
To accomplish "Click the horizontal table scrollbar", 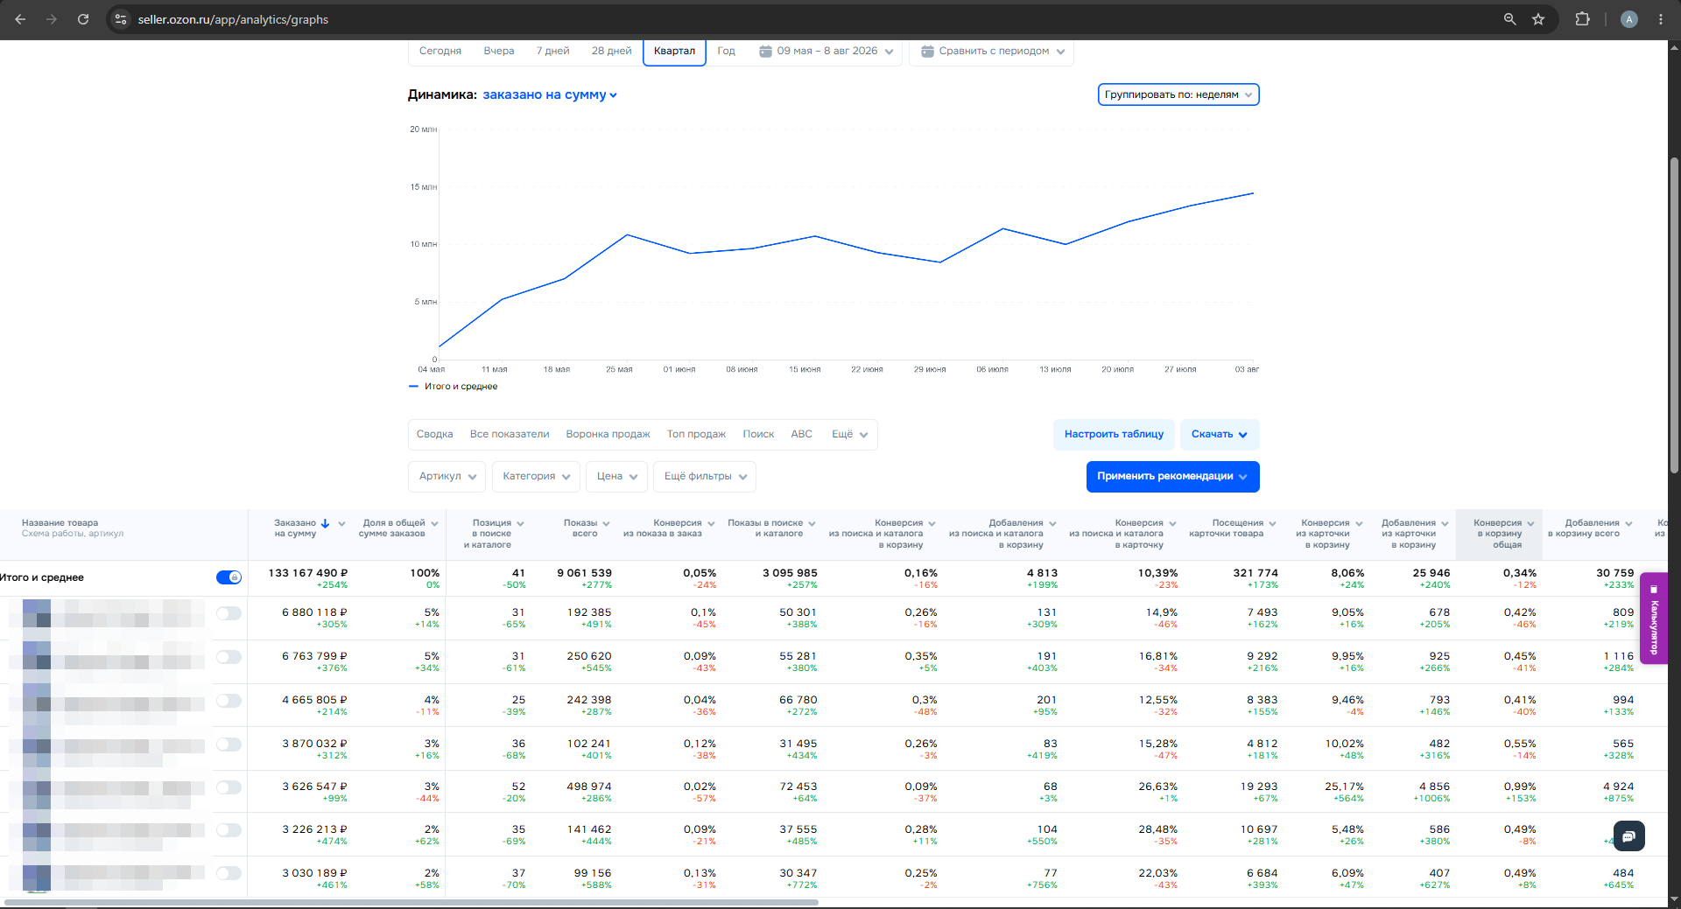I will click(411, 902).
